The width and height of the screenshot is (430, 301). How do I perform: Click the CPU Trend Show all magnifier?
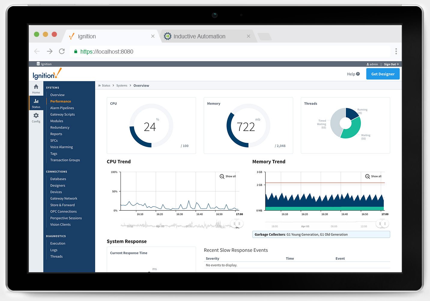click(222, 176)
